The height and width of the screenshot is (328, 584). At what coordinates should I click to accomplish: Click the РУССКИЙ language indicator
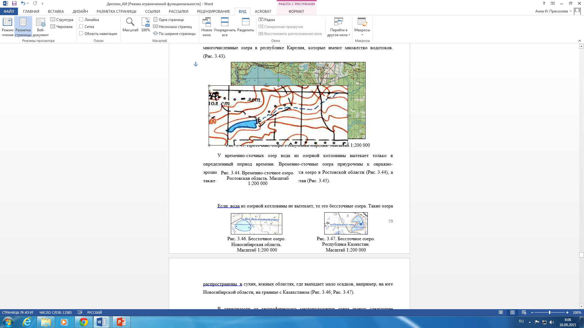point(95,313)
